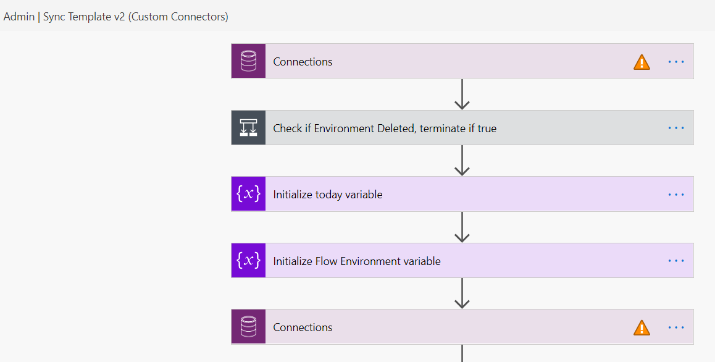Image resolution: width=715 pixels, height=362 pixels.
Task: Open the ellipsis menu on Initialize today variable
Action: [x=676, y=193]
